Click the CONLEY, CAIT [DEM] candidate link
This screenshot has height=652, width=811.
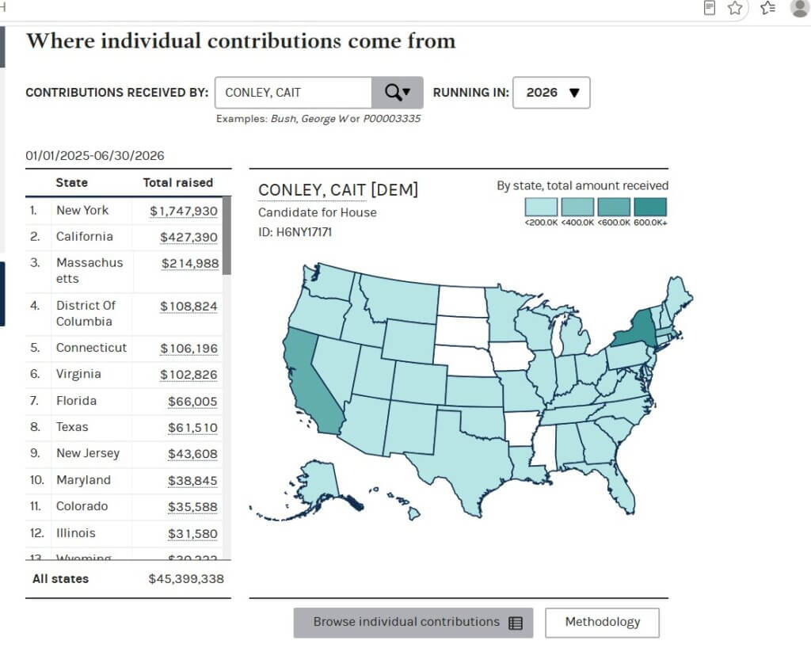click(x=338, y=190)
